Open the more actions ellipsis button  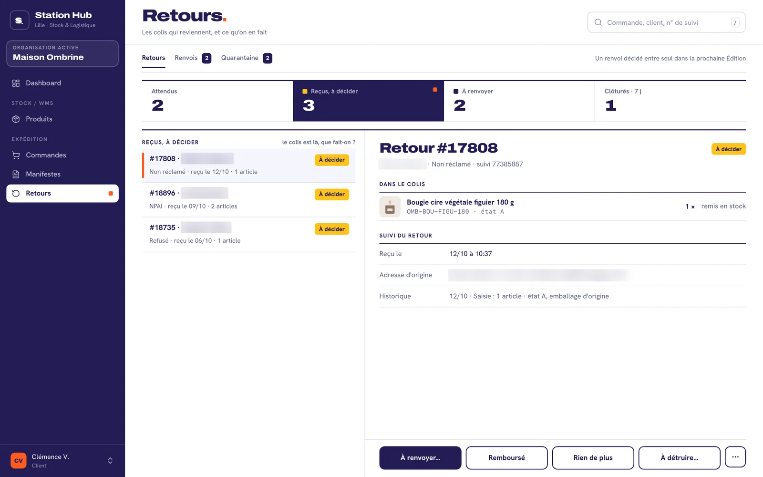(735, 457)
